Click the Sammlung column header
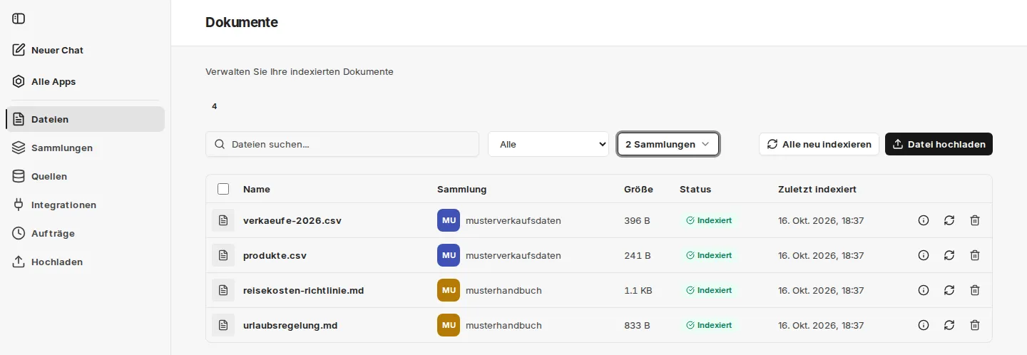The width and height of the screenshot is (1027, 355). point(462,189)
